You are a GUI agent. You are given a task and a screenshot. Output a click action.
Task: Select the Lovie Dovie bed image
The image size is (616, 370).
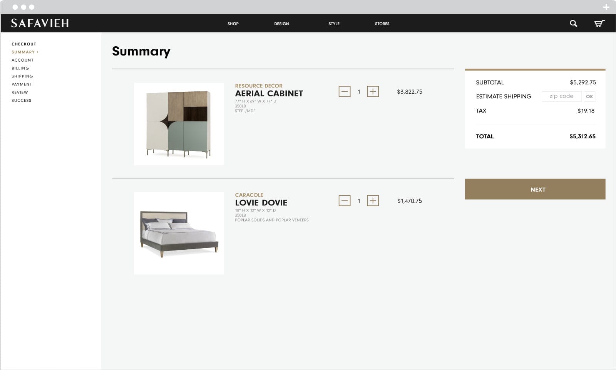click(179, 233)
